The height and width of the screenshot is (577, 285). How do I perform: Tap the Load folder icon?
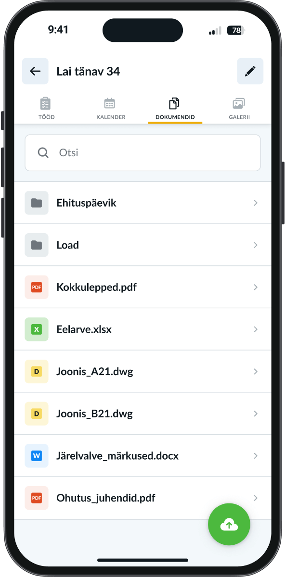[37, 245]
